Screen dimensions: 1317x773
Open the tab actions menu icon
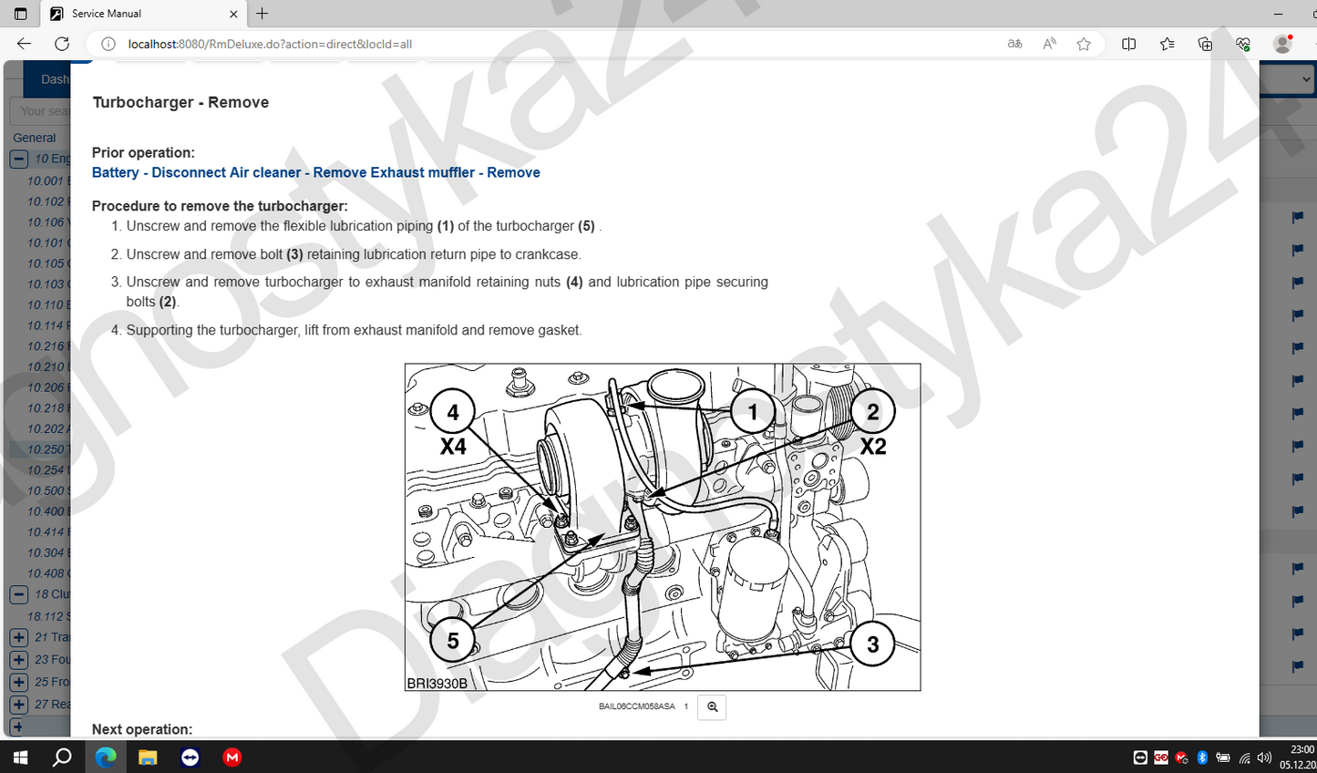tap(20, 14)
